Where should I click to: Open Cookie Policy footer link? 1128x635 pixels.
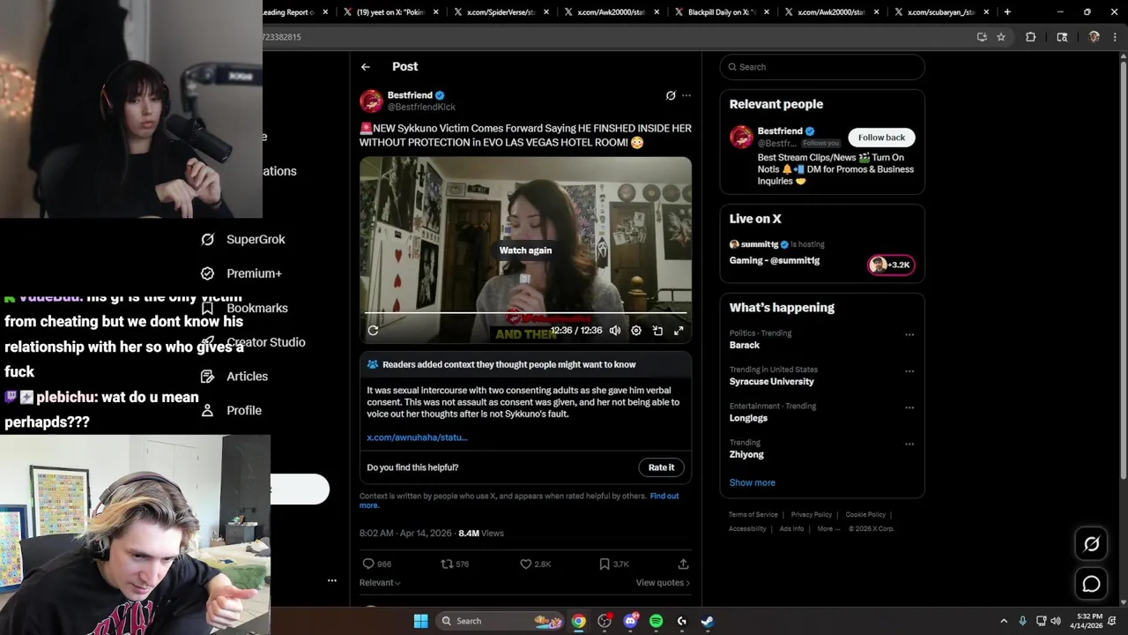click(x=865, y=514)
